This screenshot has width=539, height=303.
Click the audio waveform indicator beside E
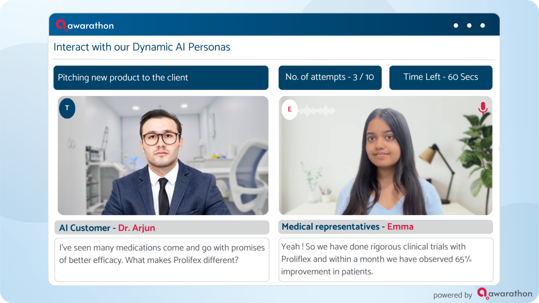pyautogui.click(x=317, y=111)
